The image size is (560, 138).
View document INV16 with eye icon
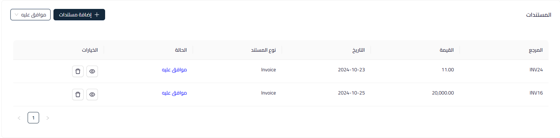(x=92, y=94)
